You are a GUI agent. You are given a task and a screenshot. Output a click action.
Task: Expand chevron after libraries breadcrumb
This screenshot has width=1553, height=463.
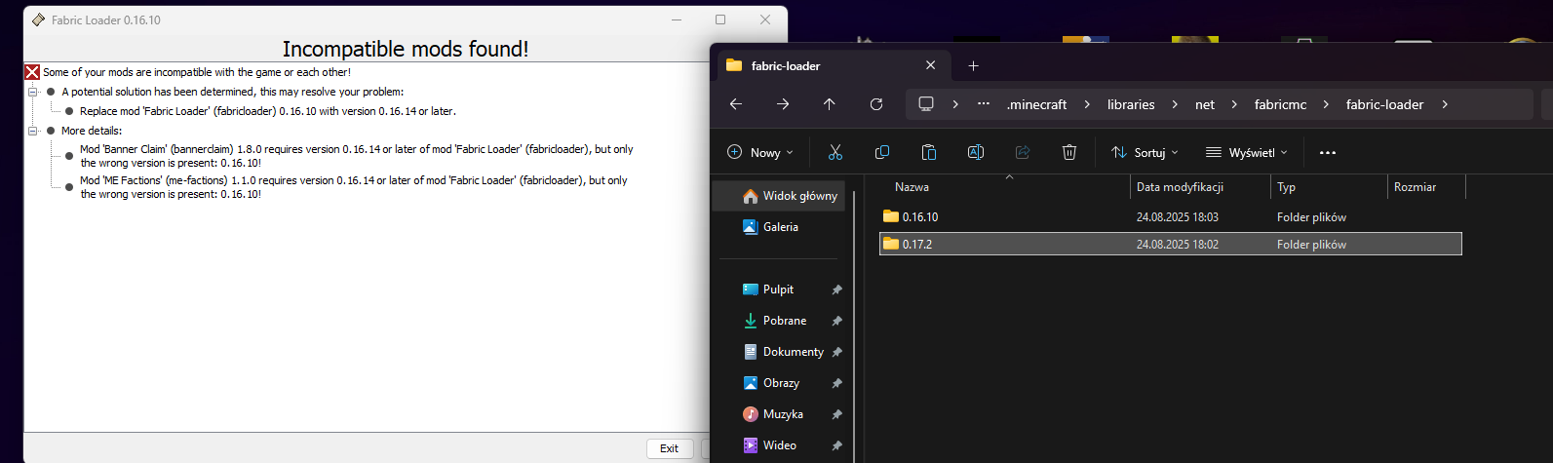pos(1175,104)
